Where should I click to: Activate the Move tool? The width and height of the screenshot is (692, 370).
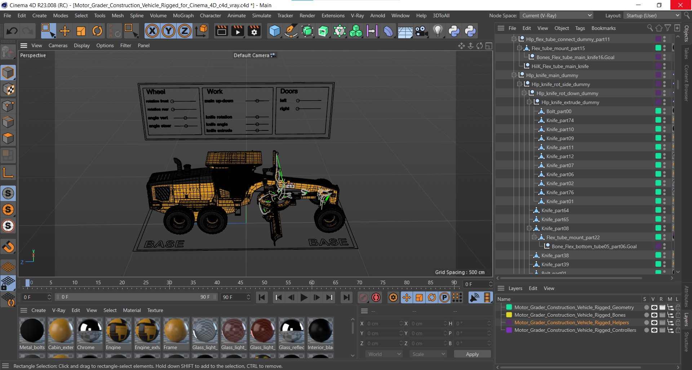[x=65, y=31]
